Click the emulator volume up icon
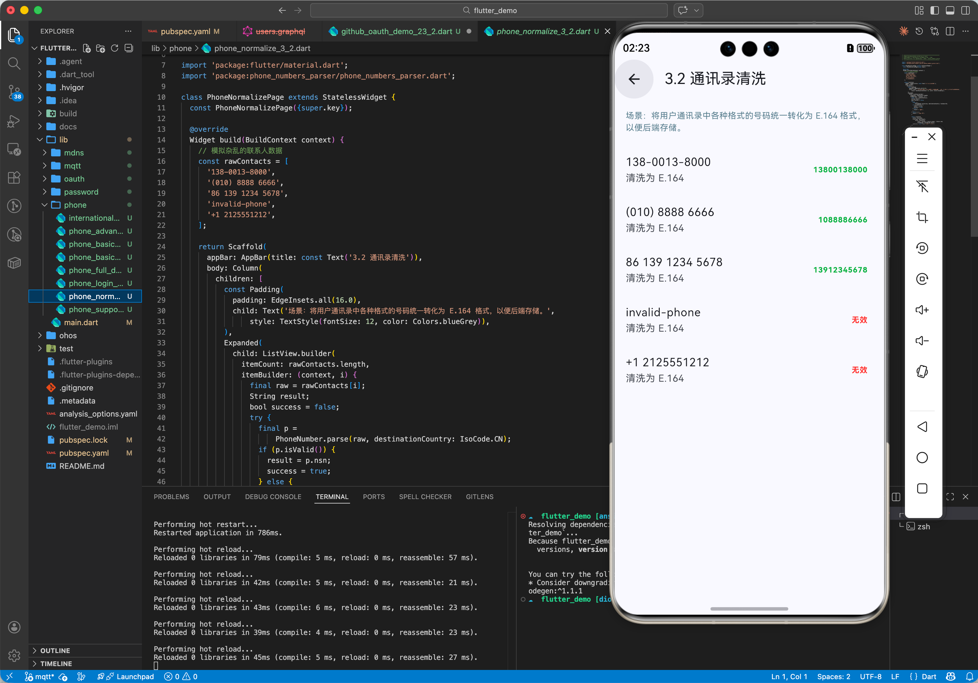This screenshot has width=978, height=683. [x=922, y=309]
